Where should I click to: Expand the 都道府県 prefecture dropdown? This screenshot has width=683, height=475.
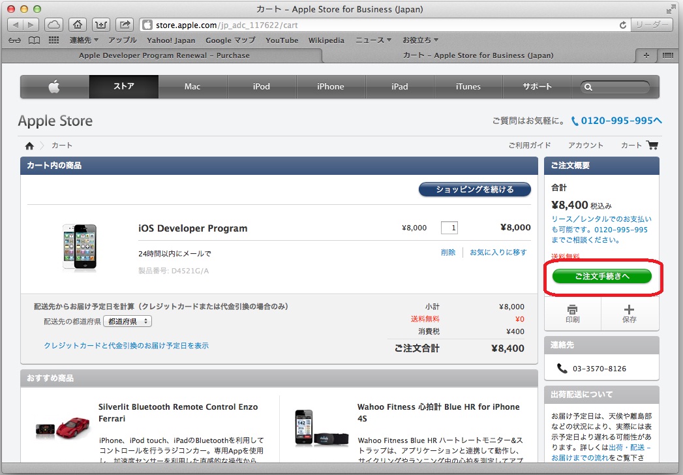coord(128,321)
